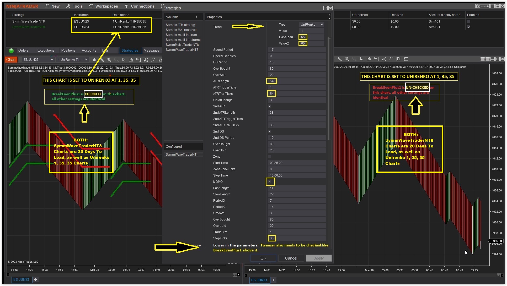Open Strategies icon on right chart toolbar
Viewport: 507px width, 286px height.
pyautogui.click(x=398, y=59)
